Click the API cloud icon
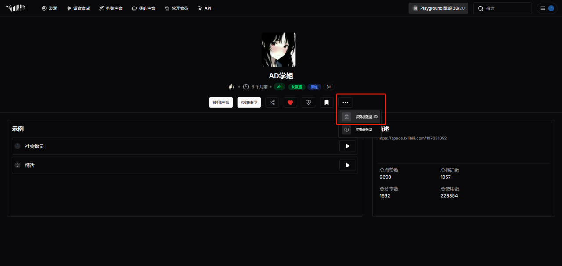562x266 pixels. click(200, 8)
